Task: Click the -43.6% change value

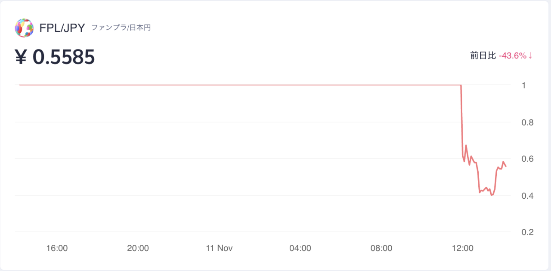Action: pos(513,55)
